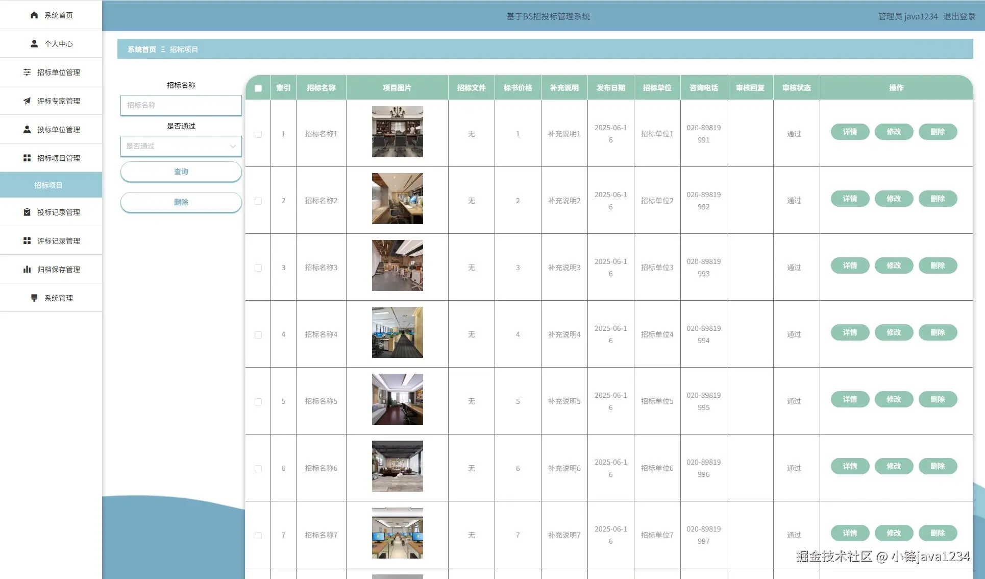
Task: Check the checkbox for row 招标名称4
Action: [258, 334]
